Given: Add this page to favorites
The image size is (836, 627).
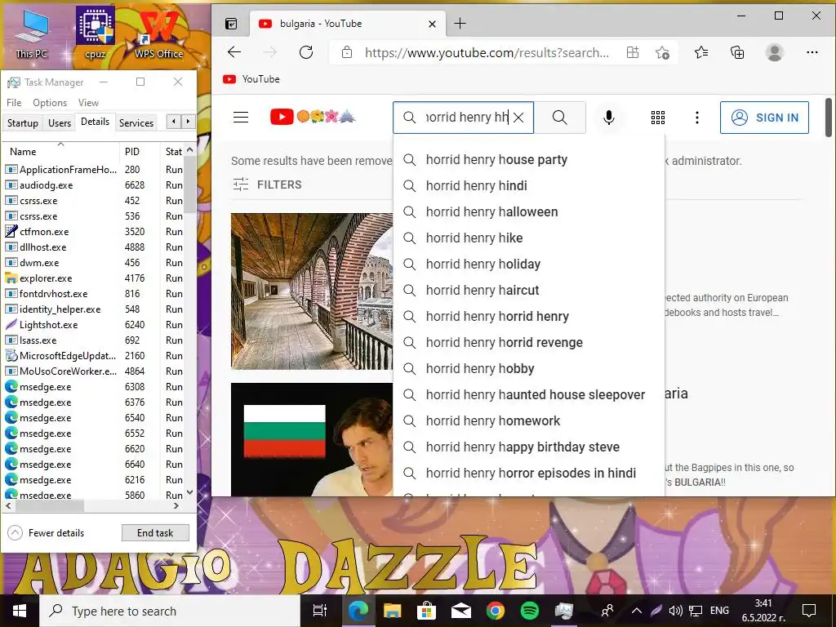Looking at the screenshot, I should tap(662, 52).
